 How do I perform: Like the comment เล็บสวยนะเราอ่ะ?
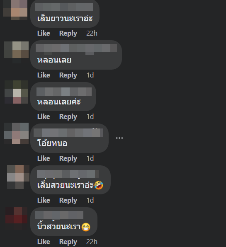(x=44, y=200)
